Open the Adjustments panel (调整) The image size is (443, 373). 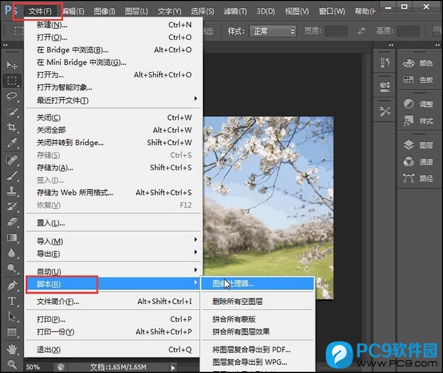tap(418, 104)
